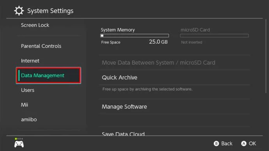The width and height of the screenshot is (269, 151).
Task: Click the Back label in the footer
Action: coord(227,144)
